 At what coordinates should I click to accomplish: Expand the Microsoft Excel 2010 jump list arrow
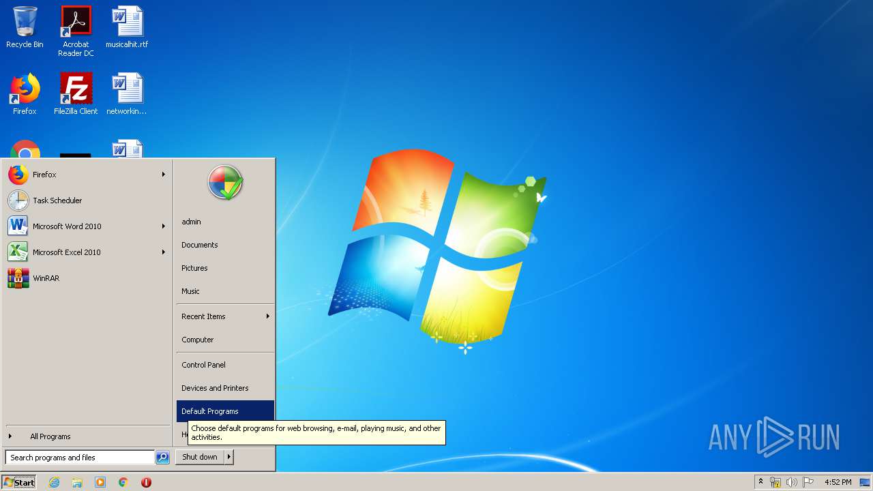click(164, 252)
